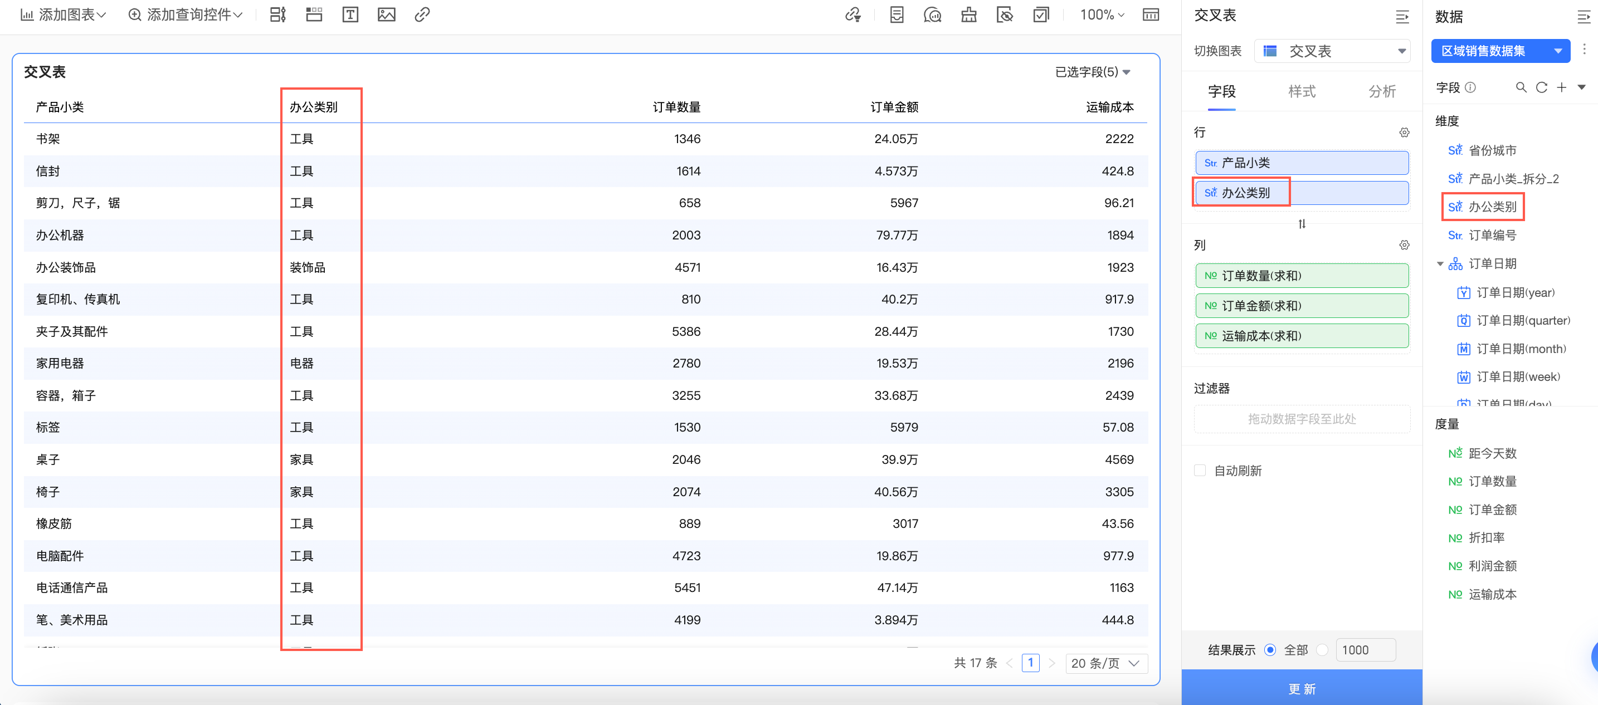Click the link insert toolbar icon
1598x705 pixels.
(x=422, y=15)
